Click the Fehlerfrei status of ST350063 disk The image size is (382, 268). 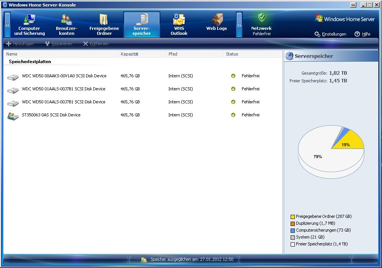[x=250, y=115]
